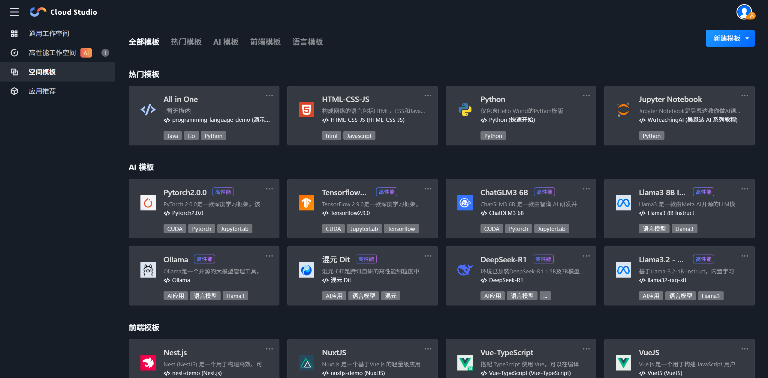Open the 新建模板 dropdown arrow

point(747,38)
